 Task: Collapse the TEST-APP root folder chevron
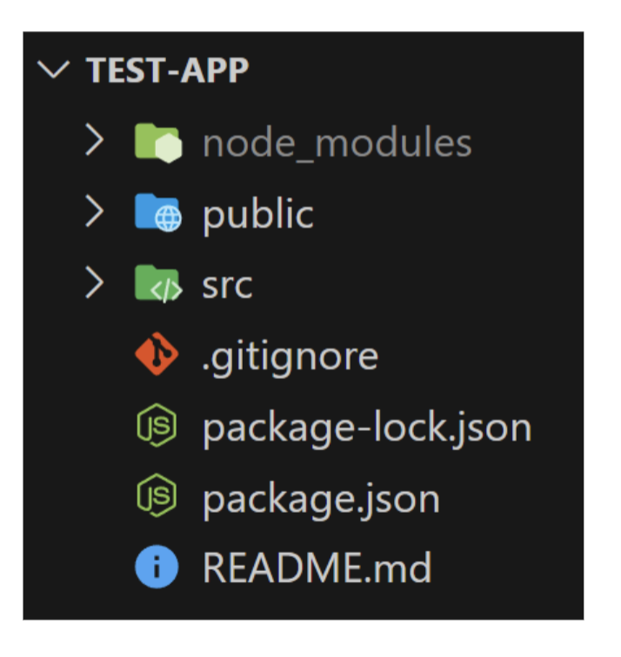coord(55,70)
